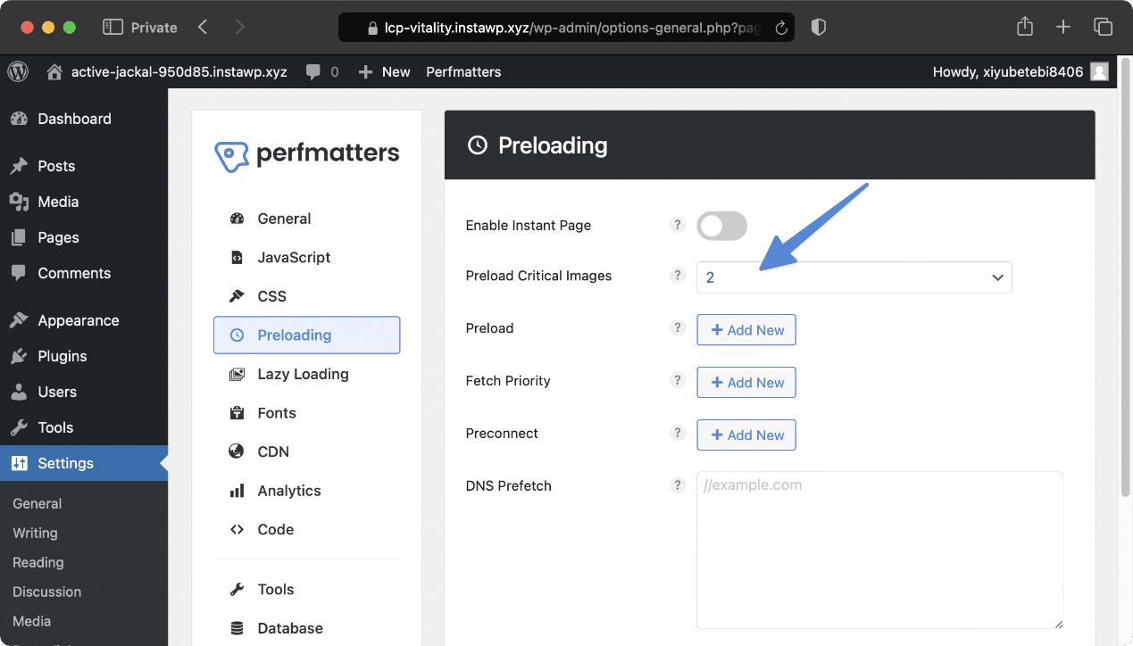Expand the browser tab overview control
This screenshot has width=1133, height=646.
1103,27
